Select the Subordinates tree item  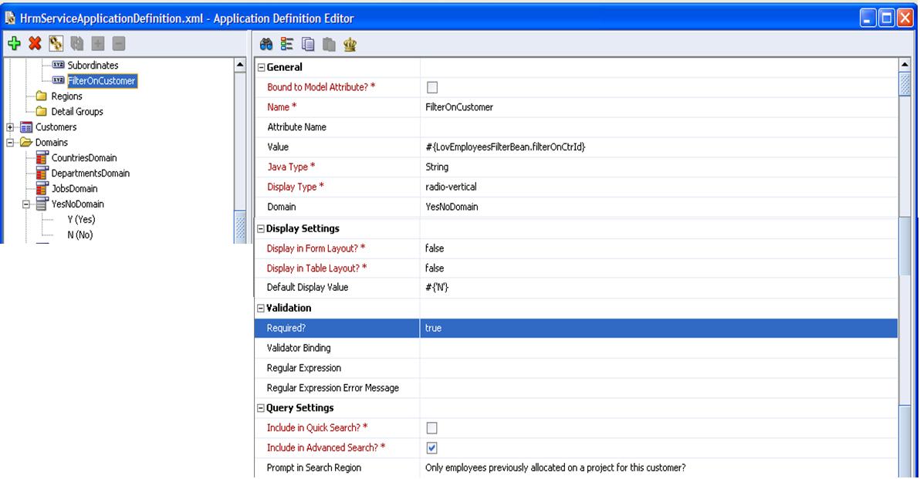click(92, 66)
